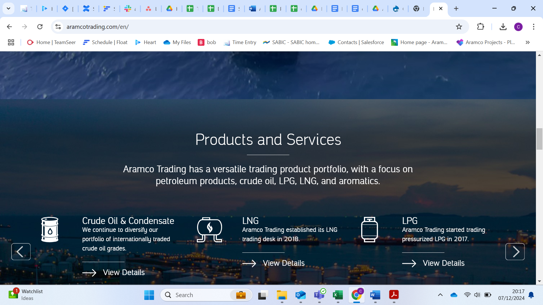Expand the tab search dropdown arrow

[x=8, y=8]
